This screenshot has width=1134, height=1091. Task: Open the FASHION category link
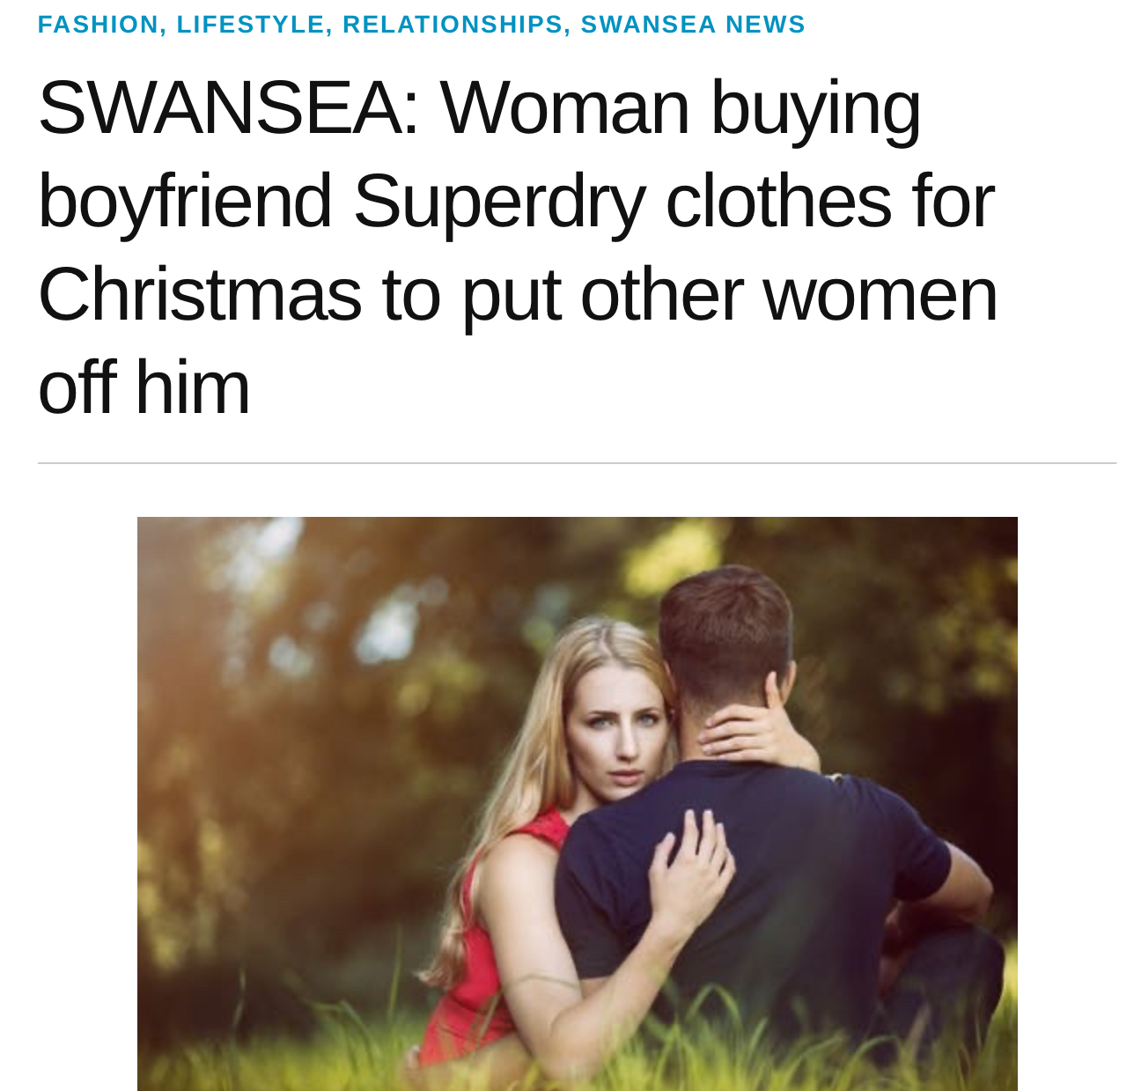[98, 25]
